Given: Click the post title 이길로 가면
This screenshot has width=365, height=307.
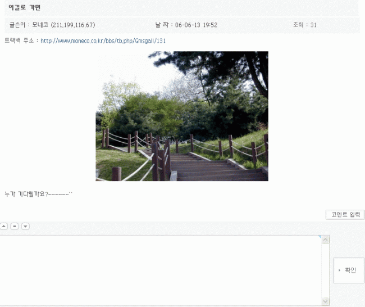Looking at the screenshot, I should [25, 7].
